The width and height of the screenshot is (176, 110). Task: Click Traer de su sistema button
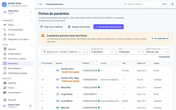click(x=52, y=27)
